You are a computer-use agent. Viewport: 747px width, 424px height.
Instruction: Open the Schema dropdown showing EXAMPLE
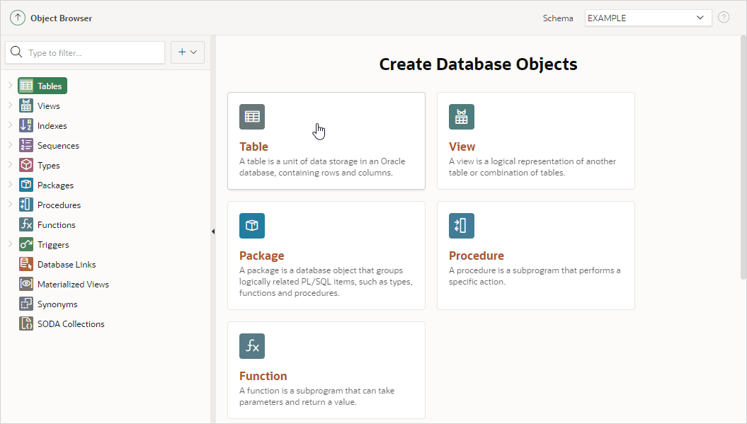648,18
